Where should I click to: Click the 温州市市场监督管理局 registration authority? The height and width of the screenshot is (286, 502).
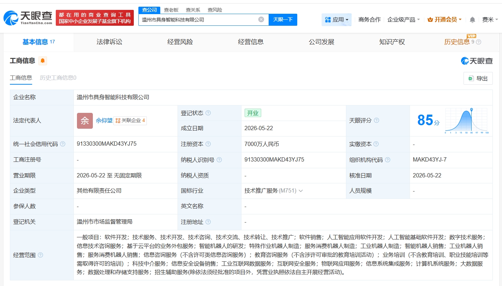point(104,222)
